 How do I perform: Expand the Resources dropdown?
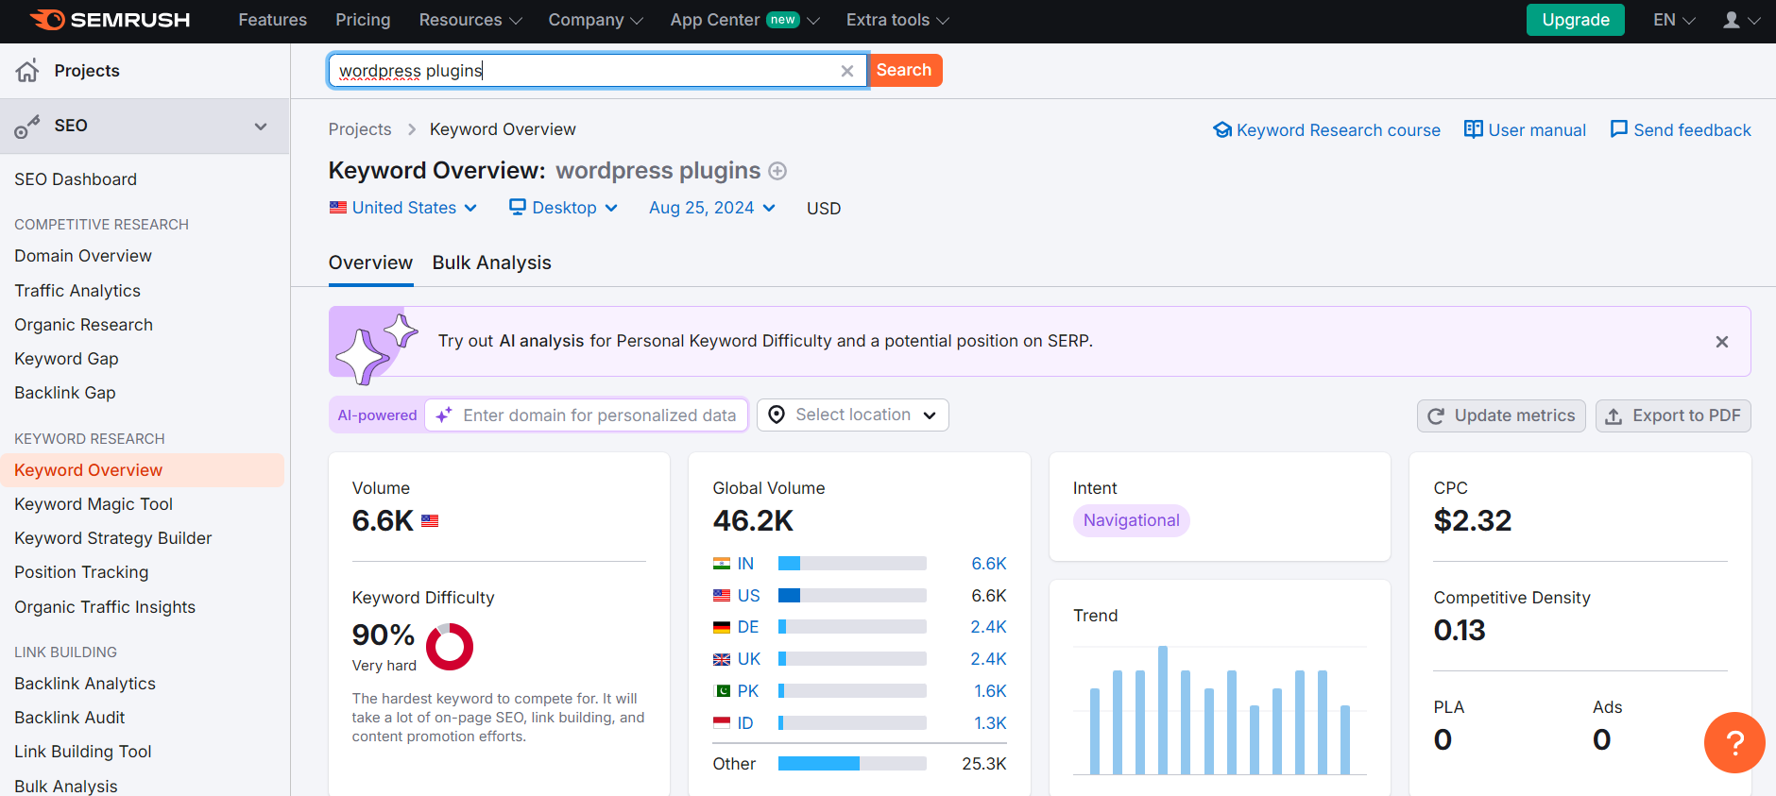470,20
